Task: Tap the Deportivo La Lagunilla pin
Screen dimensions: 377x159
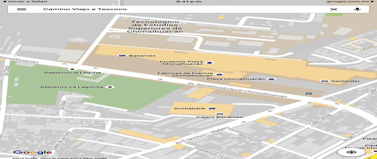Action: coord(110,87)
